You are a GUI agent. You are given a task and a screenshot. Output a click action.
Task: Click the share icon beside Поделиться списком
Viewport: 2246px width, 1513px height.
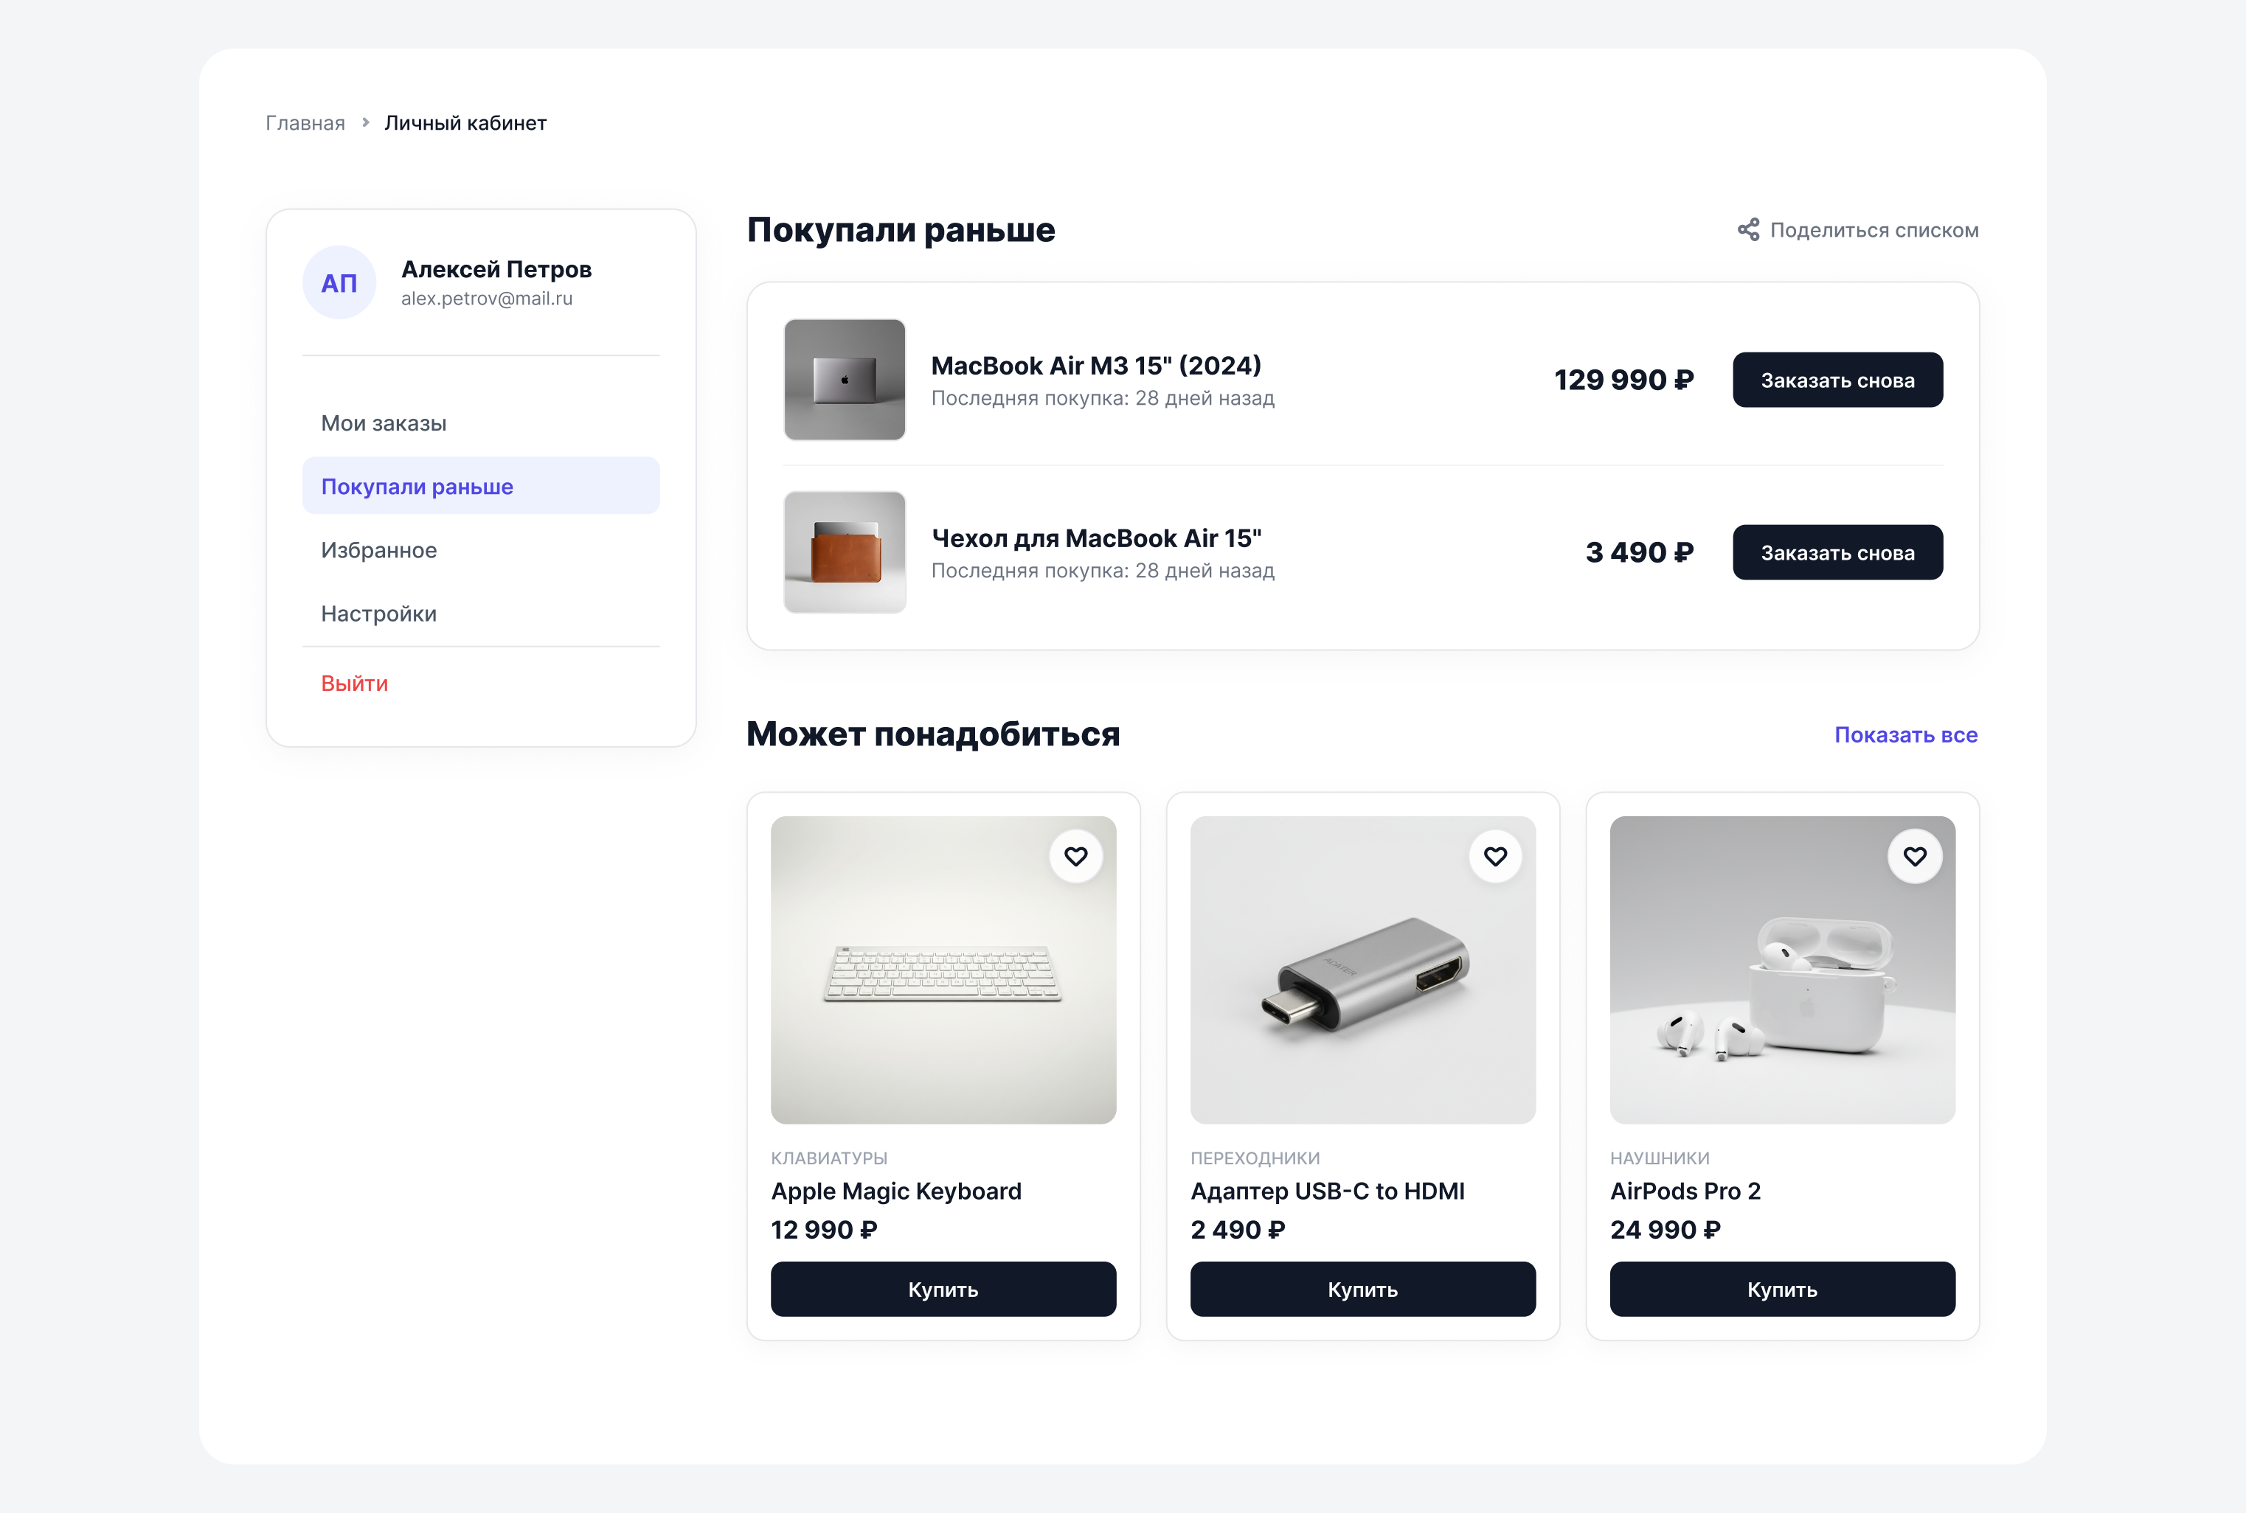pyautogui.click(x=1748, y=229)
